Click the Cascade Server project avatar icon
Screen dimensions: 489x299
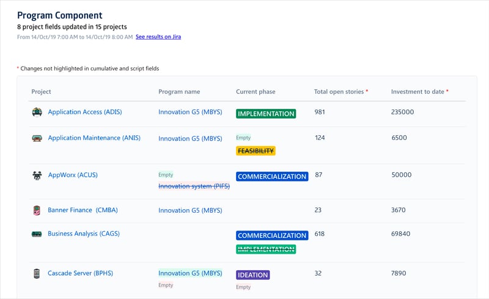click(37, 273)
